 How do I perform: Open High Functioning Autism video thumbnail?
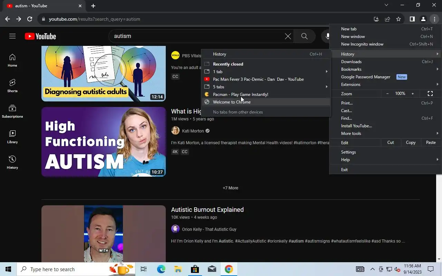coord(104,142)
